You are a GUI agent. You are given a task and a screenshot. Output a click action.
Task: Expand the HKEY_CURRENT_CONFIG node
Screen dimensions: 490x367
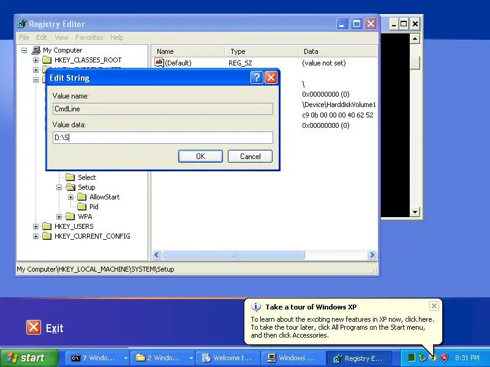(36, 236)
